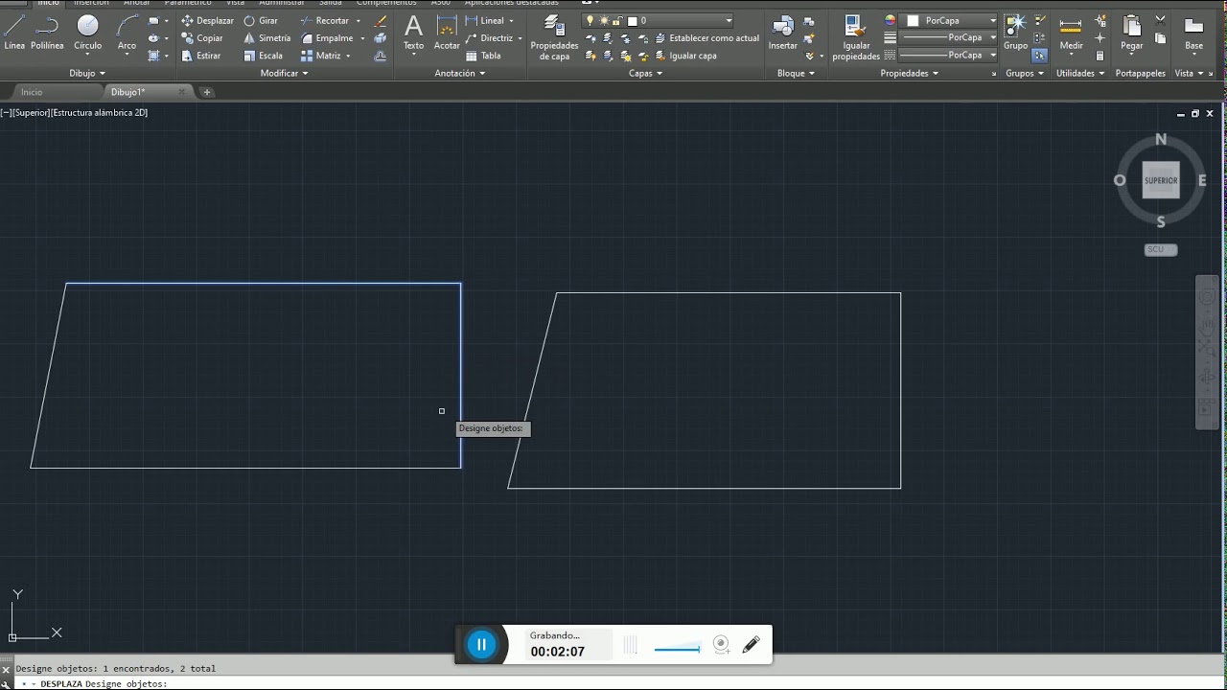Click the Borrar eraser icon
1227x690 pixels.
[381, 21]
